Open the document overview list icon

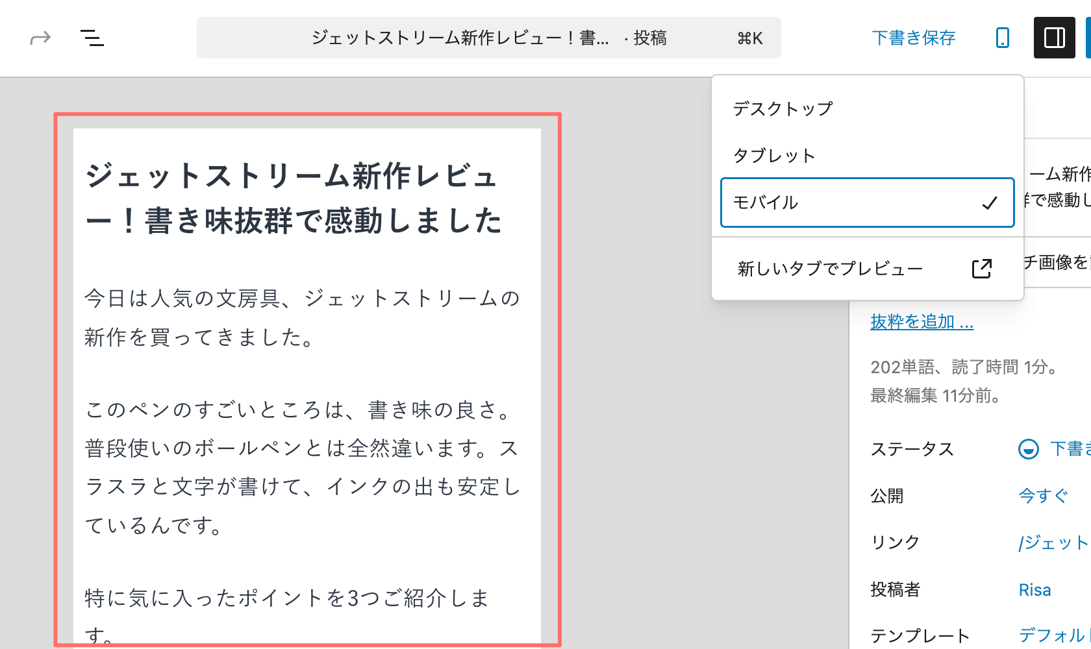[x=92, y=38]
